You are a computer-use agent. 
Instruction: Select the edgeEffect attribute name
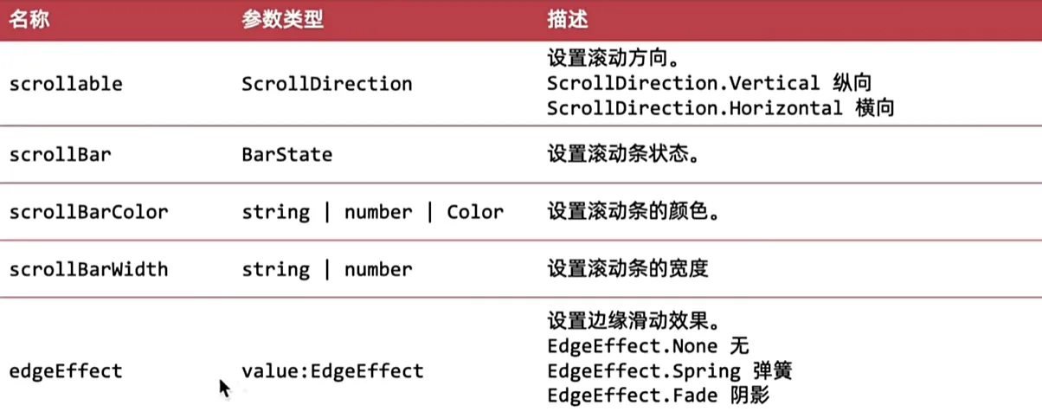(x=66, y=371)
